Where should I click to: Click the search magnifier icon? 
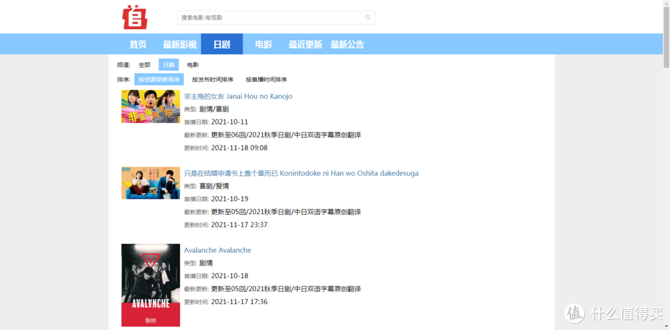(368, 17)
